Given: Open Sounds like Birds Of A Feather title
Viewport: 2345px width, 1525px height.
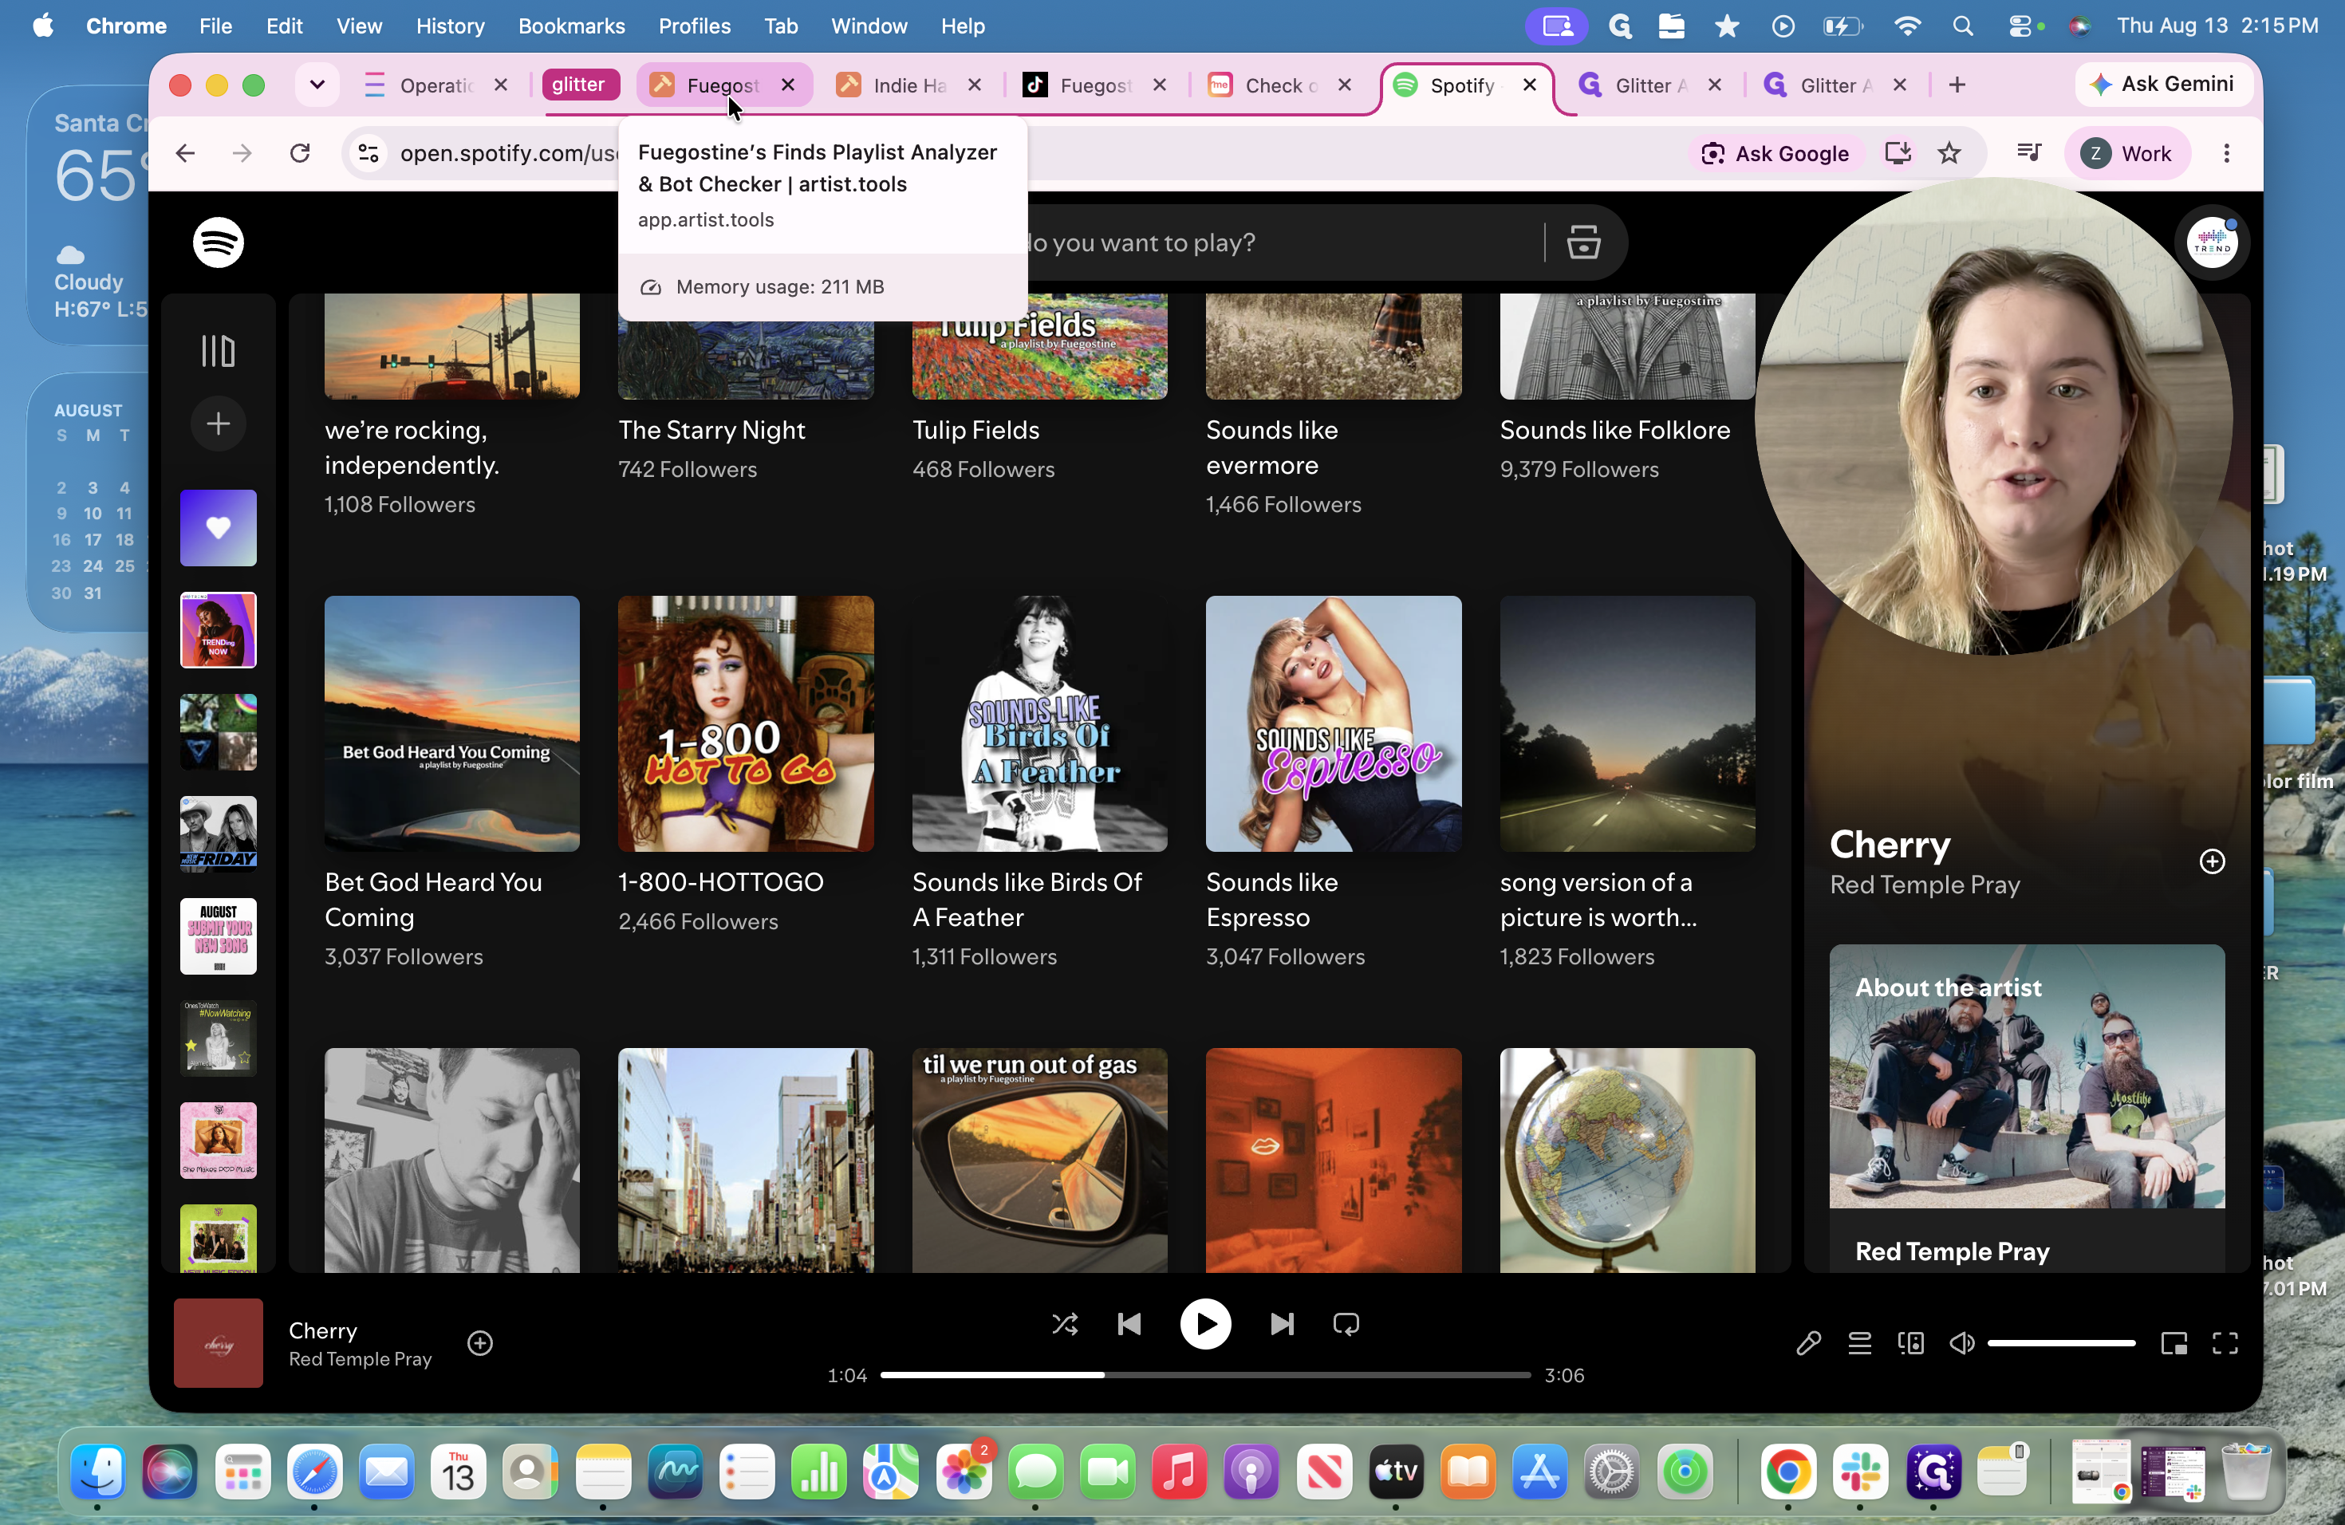Looking at the screenshot, I should pos(1027,900).
